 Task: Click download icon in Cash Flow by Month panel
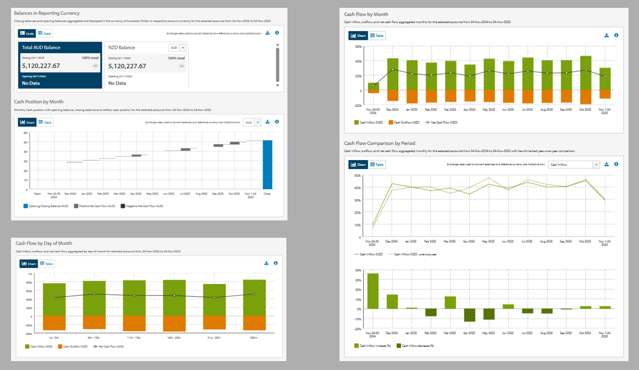coord(607,35)
